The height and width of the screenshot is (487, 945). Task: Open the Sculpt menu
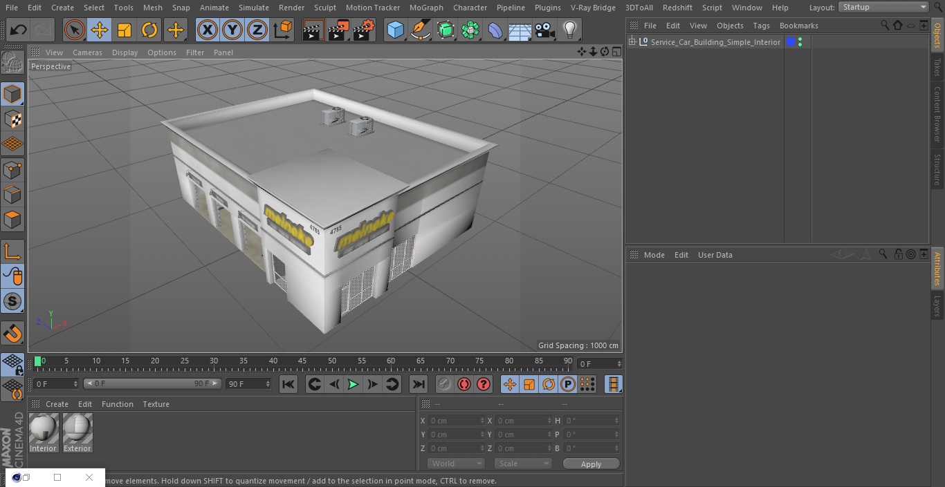[324, 8]
